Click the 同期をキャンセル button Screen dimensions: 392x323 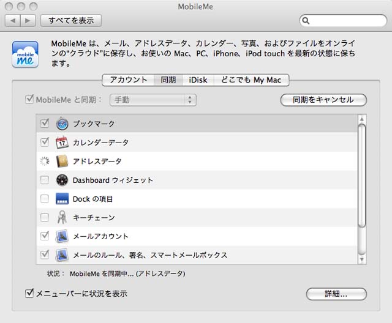point(323,100)
